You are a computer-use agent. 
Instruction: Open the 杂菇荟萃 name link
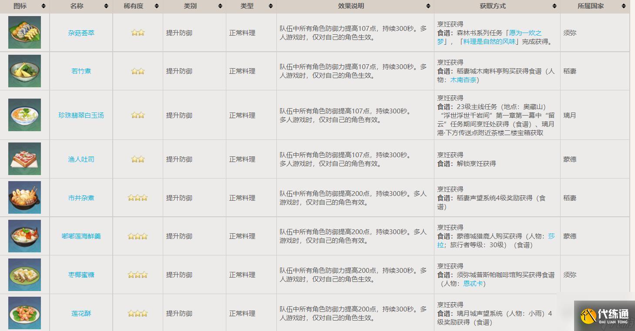[81, 33]
